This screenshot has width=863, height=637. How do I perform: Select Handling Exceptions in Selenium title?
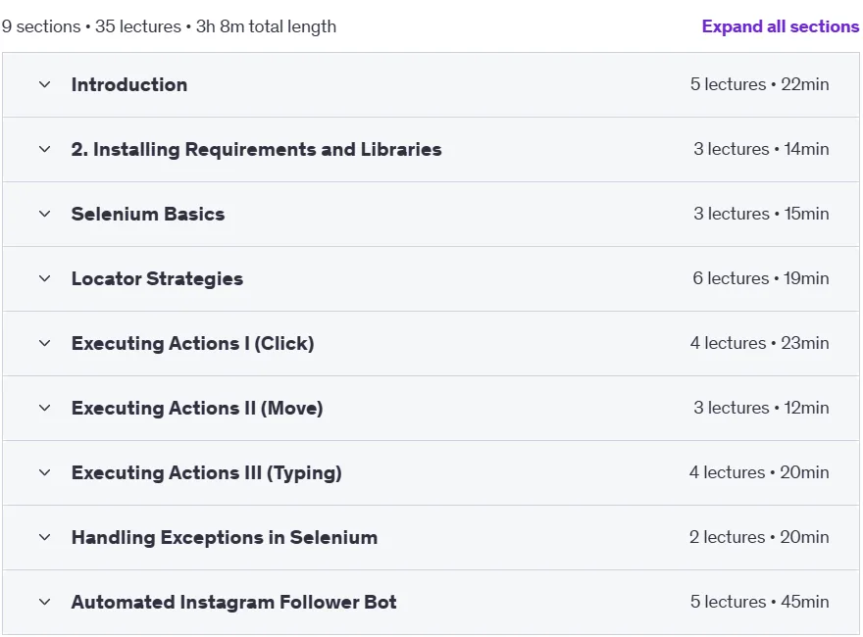tap(225, 537)
